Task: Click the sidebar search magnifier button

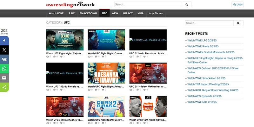Action: [x=238, y=23]
